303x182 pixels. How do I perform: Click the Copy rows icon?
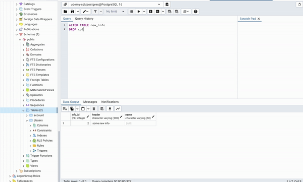pyautogui.click(x=72, y=109)
